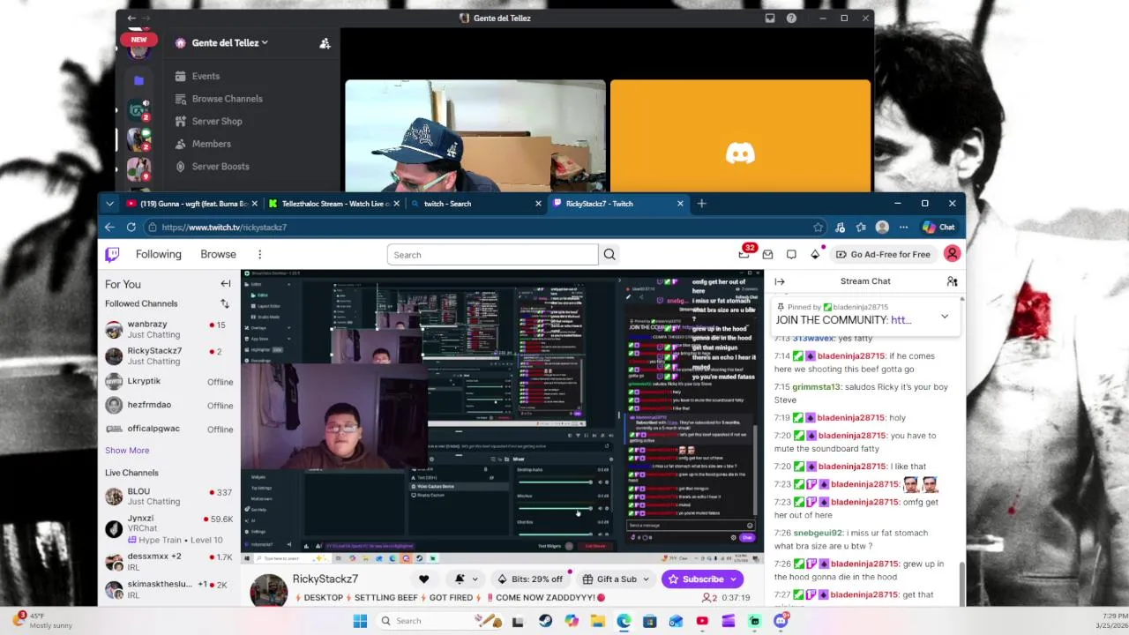Viewport: 1129px width, 635px height.
Task: Open File Explorer from taskbar
Action: [x=597, y=621]
